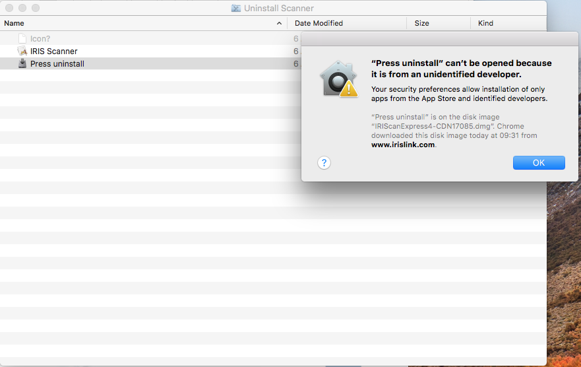Sort files by the Kind column
This screenshot has width=581, height=367.
(x=485, y=23)
